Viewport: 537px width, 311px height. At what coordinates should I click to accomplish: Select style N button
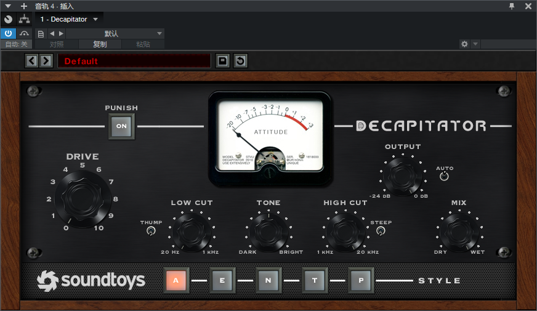[x=268, y=280]
